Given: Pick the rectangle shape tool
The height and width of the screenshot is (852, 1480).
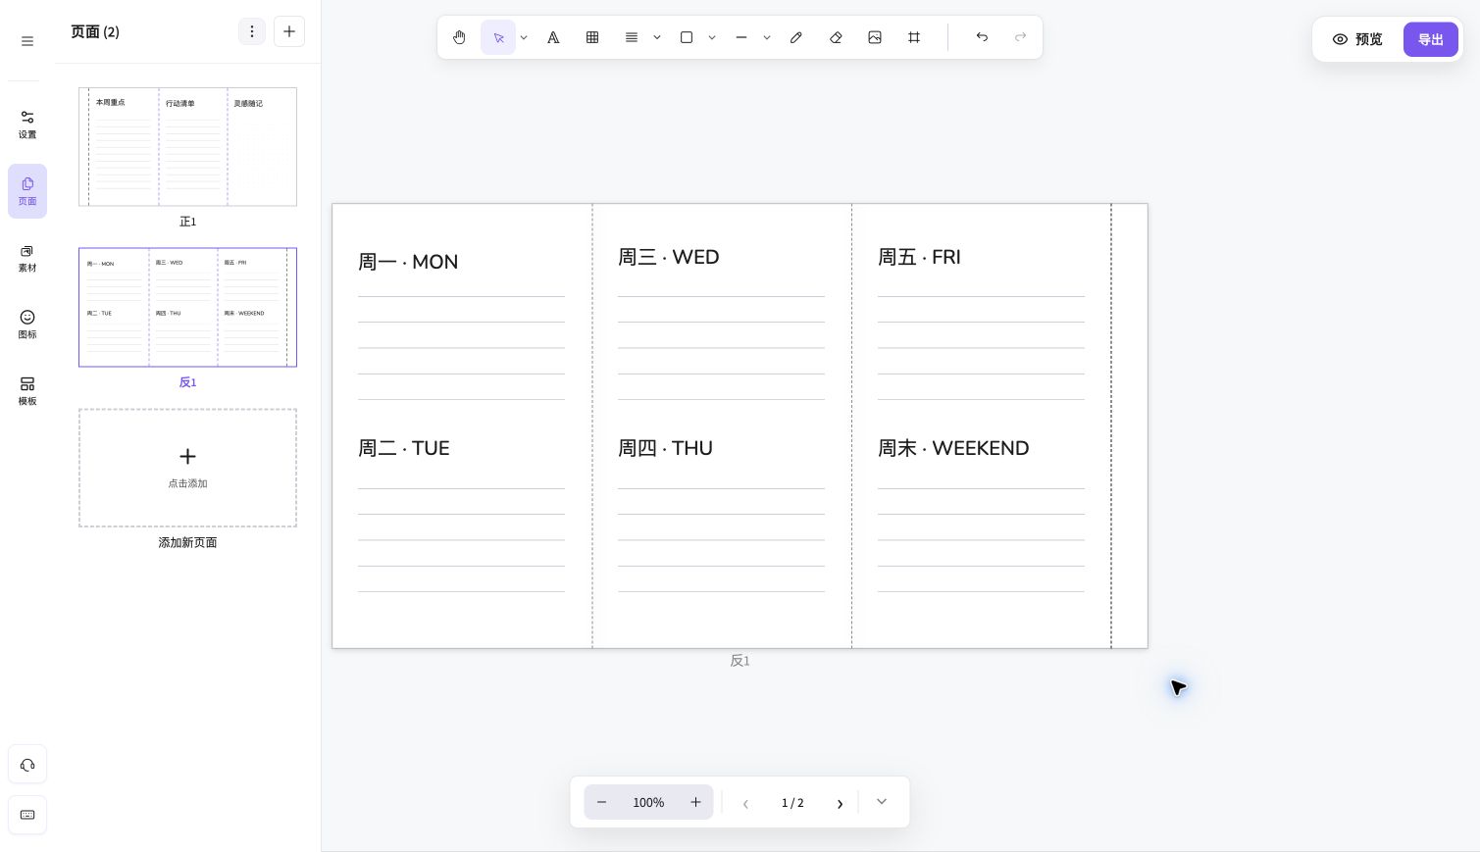Looking at the screenshot, I should click(x=687, y=37).
